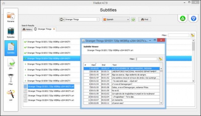Select downloaded S01E02 .srt file

51,91
